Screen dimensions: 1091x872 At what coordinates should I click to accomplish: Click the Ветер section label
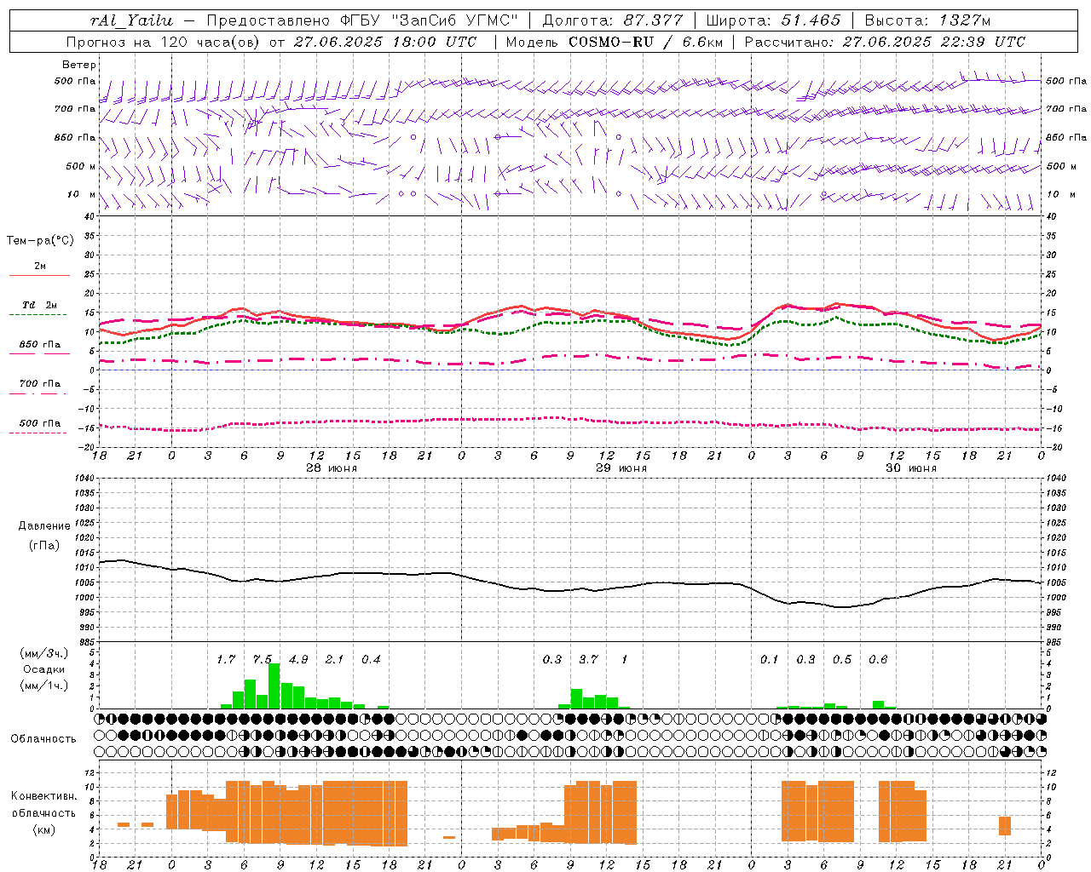pyautogui.click(x=79, y=65)
